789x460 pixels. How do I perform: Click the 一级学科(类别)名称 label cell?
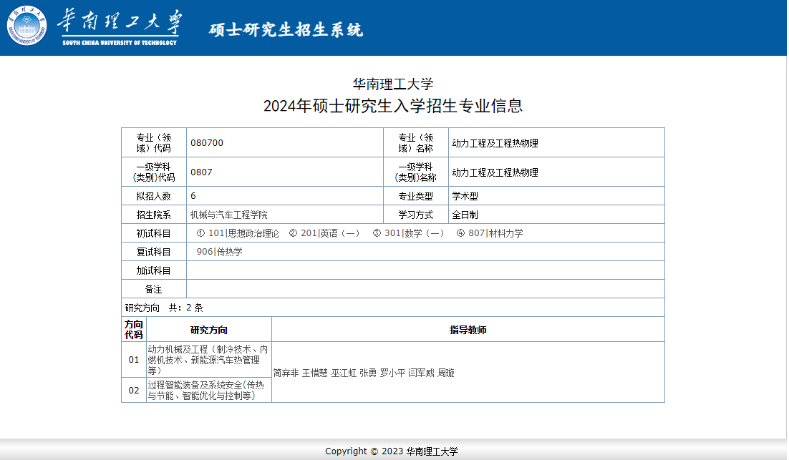tap(416, 172)
